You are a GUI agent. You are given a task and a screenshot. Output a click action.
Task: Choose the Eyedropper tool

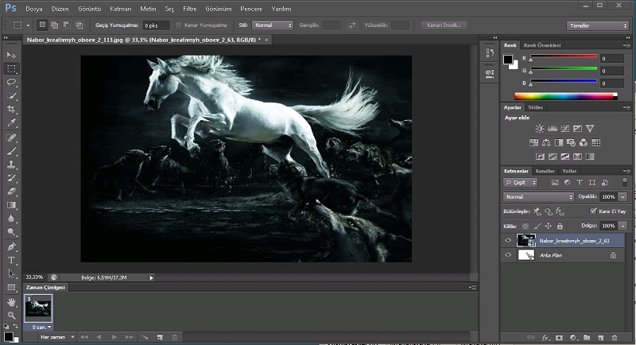coord(11,122)
